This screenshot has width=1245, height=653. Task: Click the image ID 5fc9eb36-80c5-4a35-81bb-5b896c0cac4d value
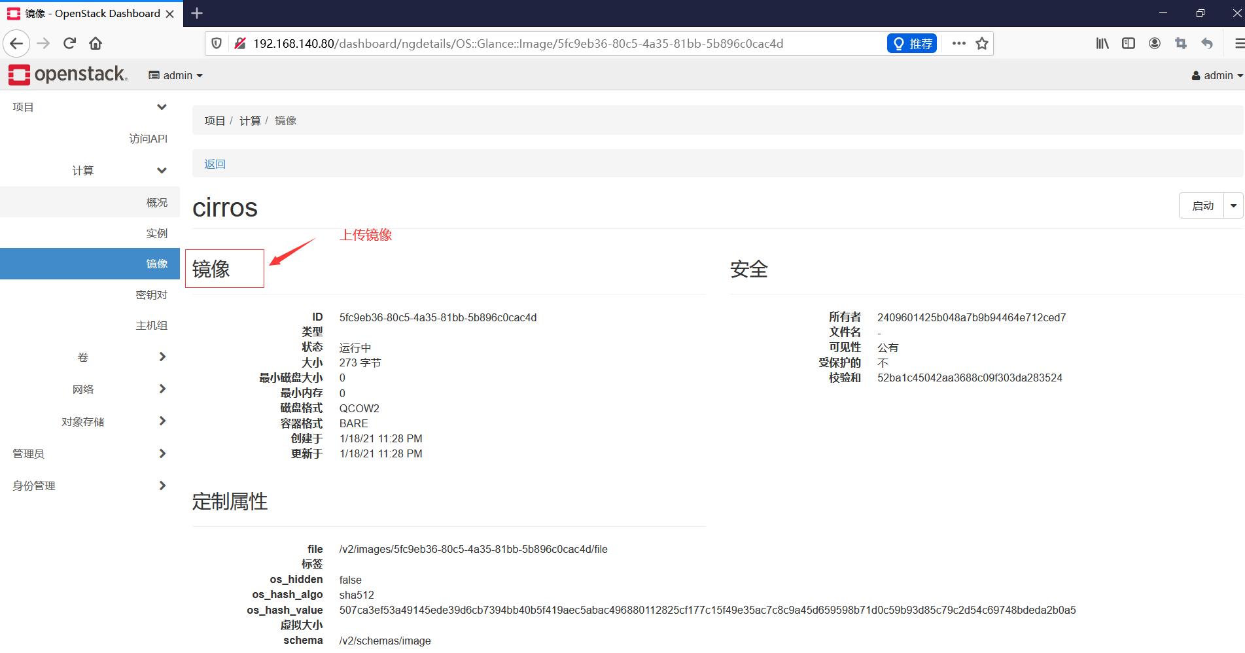[x=438, y=317]
